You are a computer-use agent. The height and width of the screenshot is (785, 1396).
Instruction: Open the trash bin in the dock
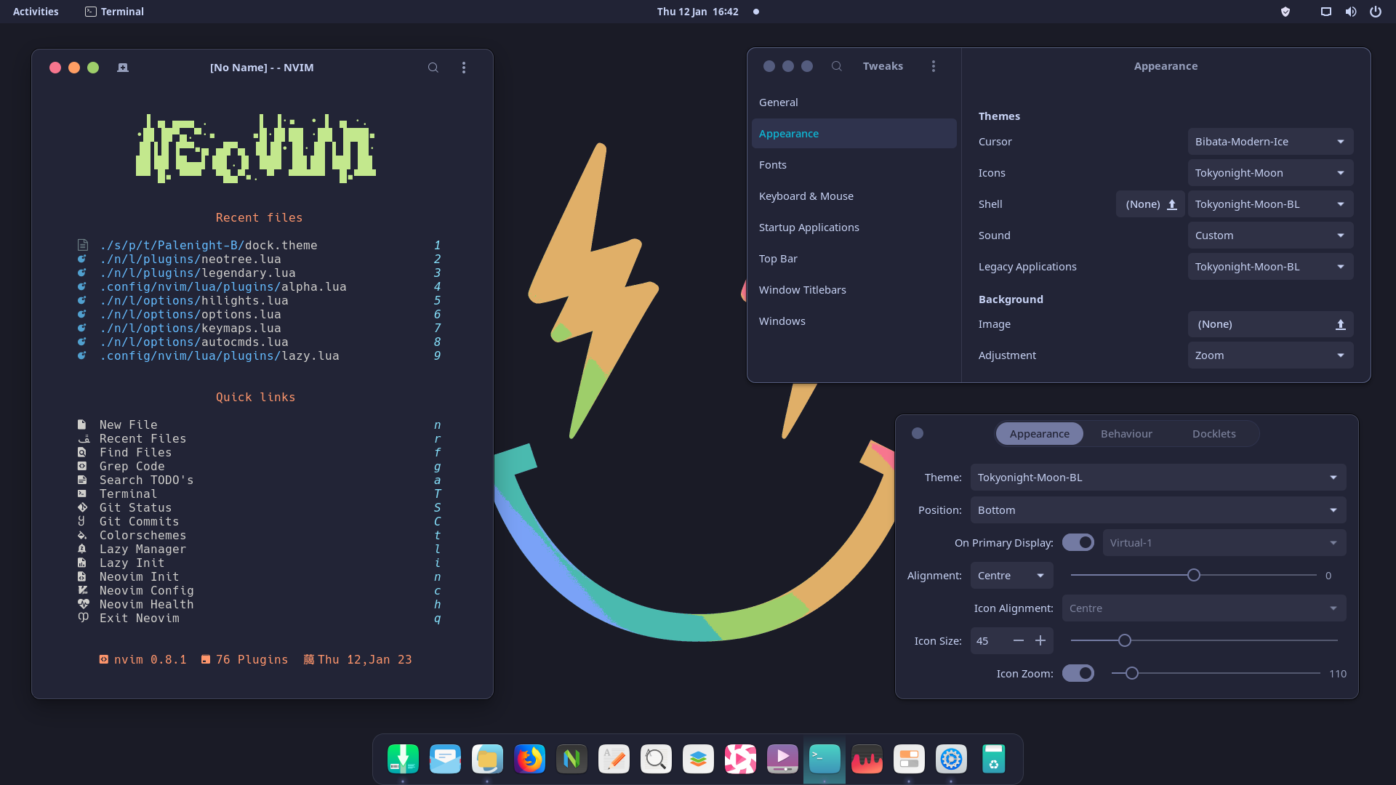click(x=993, y=759)
